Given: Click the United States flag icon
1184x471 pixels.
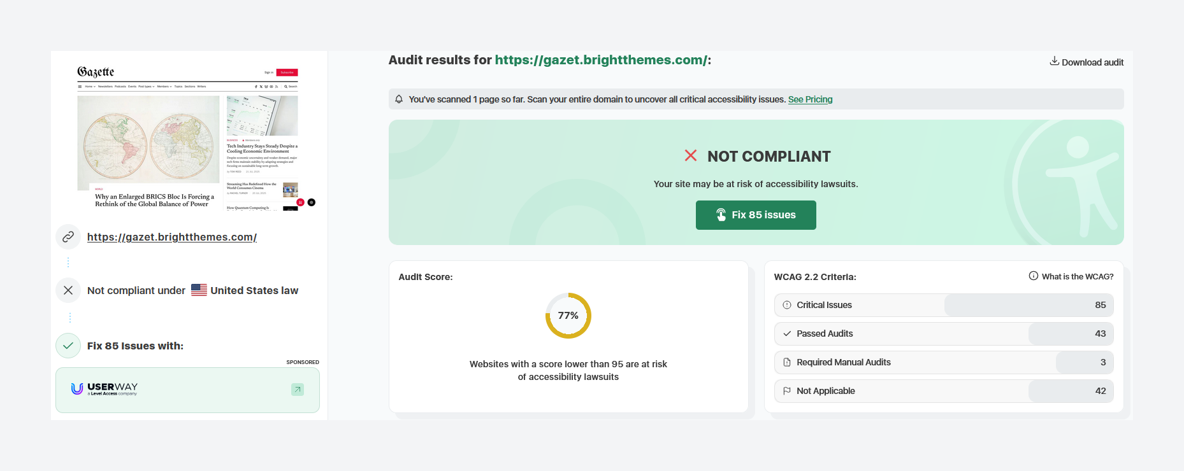Looking at the screenshot, I should tap(199, 290).
